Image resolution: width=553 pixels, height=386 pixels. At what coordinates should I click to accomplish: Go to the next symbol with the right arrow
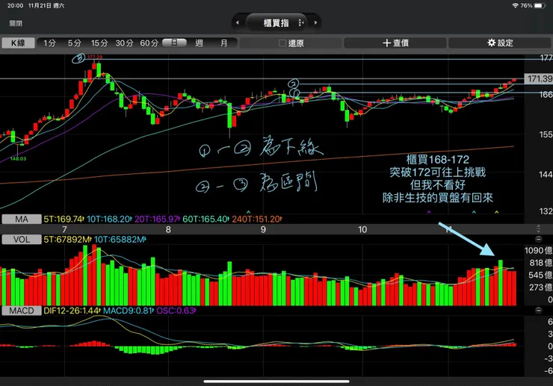point(315,22)
